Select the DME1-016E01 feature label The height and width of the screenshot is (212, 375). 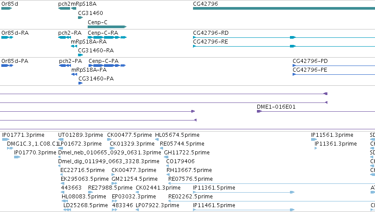[x=276, y=107]
